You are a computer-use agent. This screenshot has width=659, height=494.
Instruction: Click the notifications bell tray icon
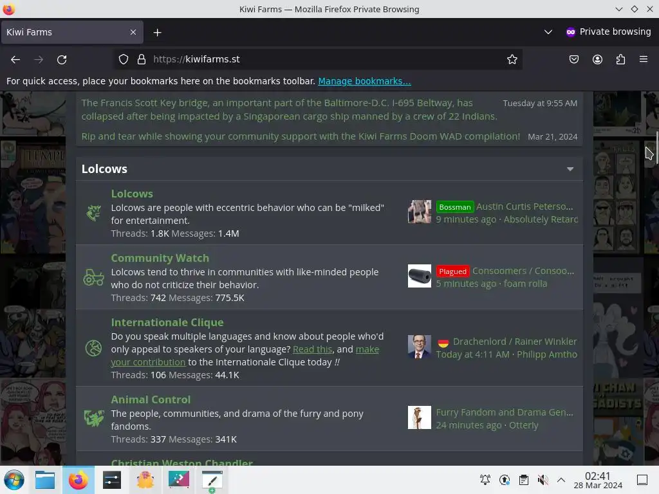(485, 480)
